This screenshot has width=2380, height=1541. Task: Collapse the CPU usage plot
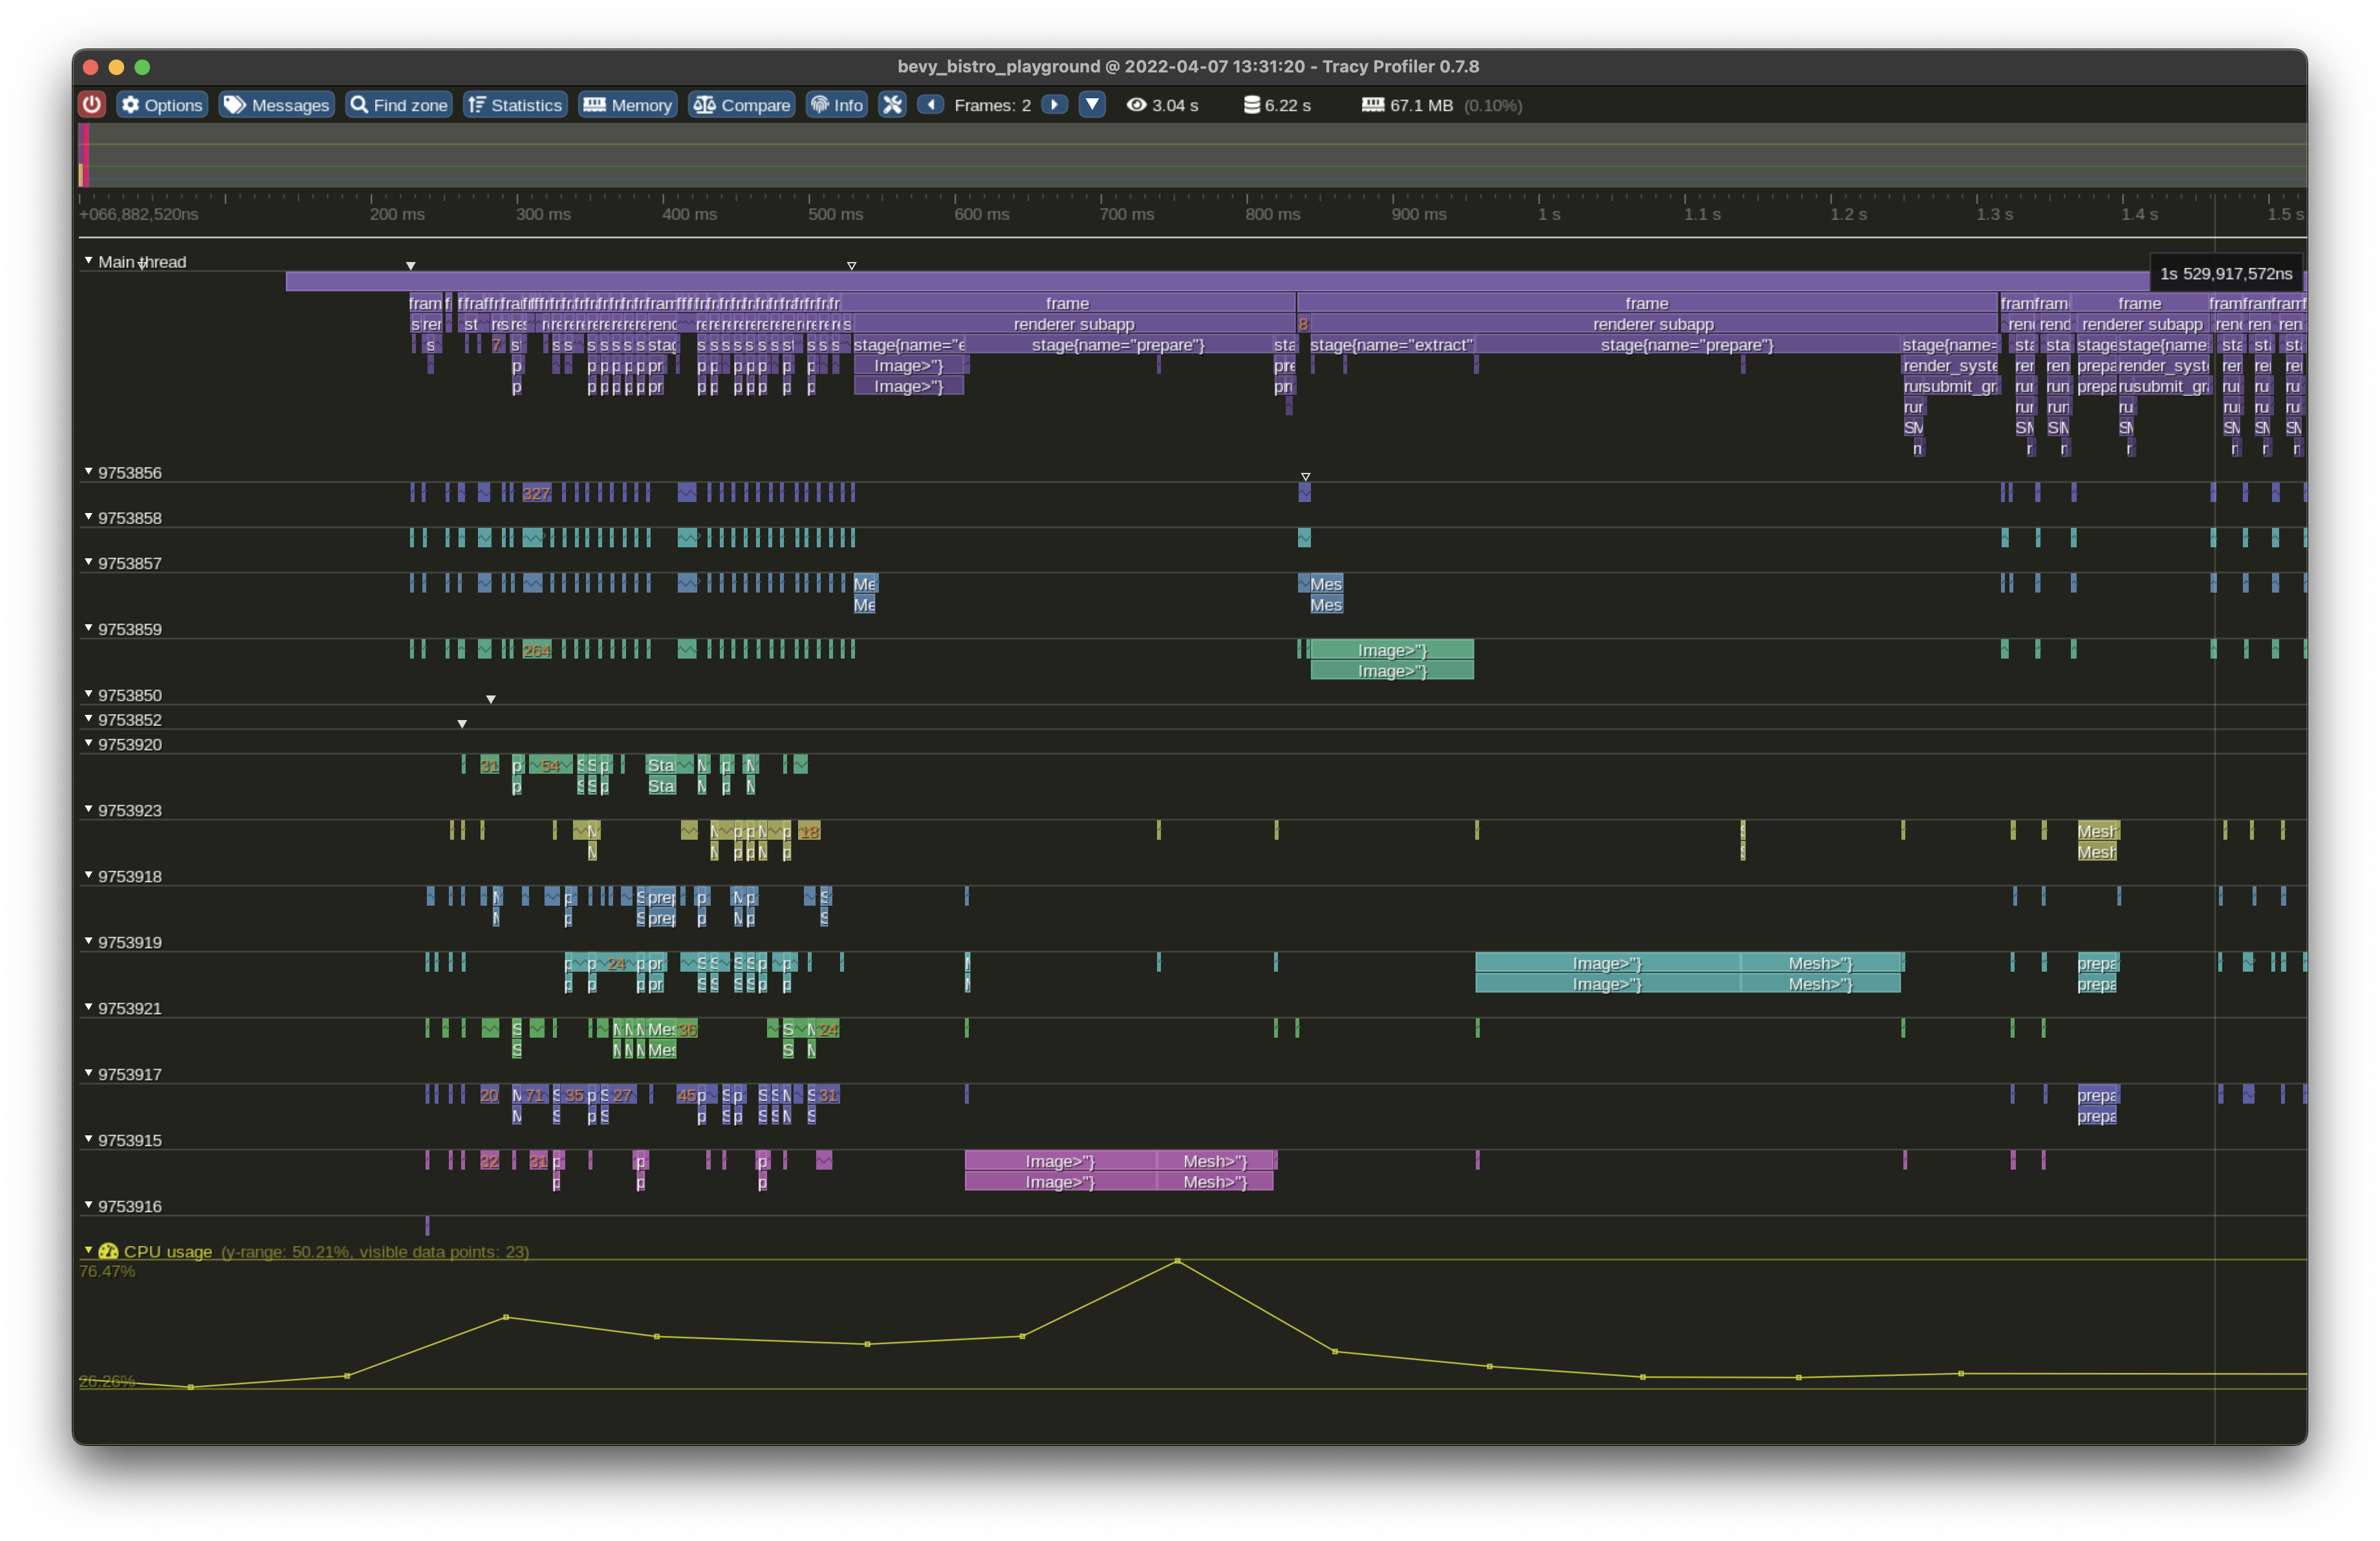89,1250
